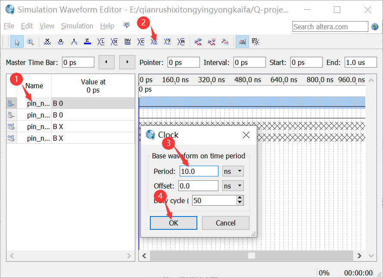This screenshot has height=278, width=383.
Task: Click the Start time field
Action: tap(307, 62)
